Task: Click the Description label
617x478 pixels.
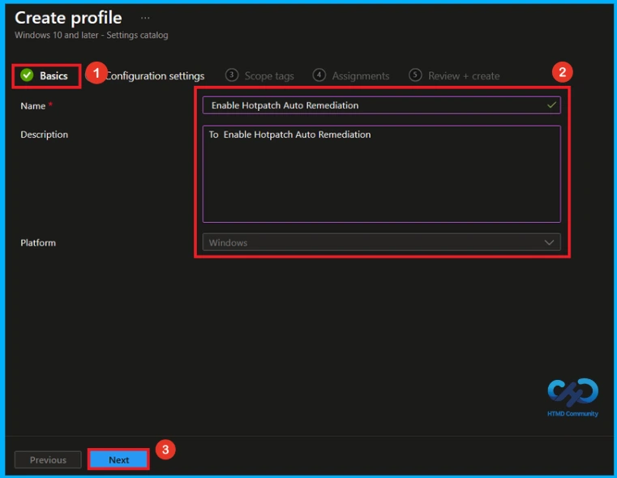Action: [x=44, y=134]
